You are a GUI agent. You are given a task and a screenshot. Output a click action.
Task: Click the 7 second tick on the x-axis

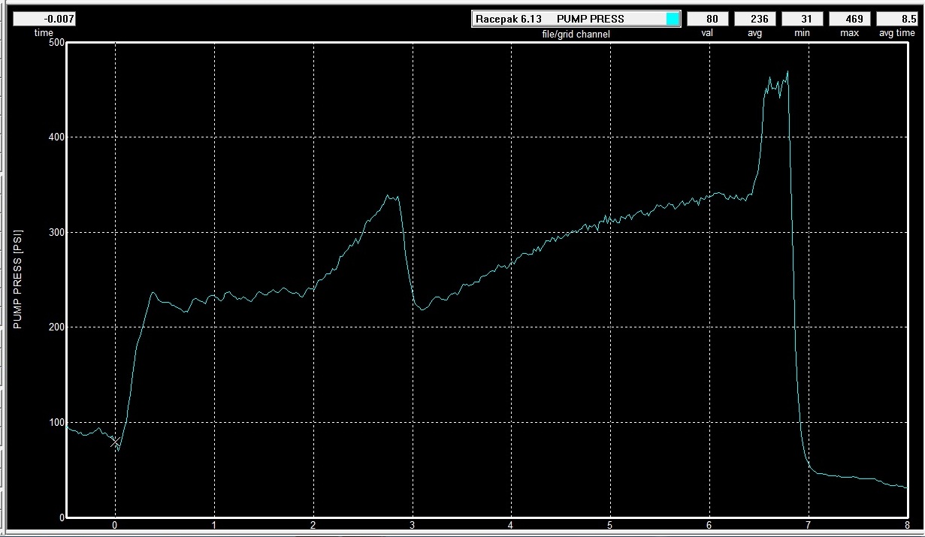808,525
